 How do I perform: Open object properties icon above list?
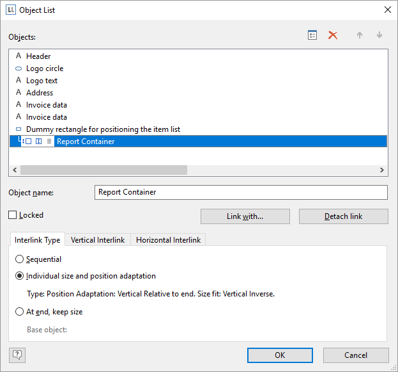click(x=312, y=35)
